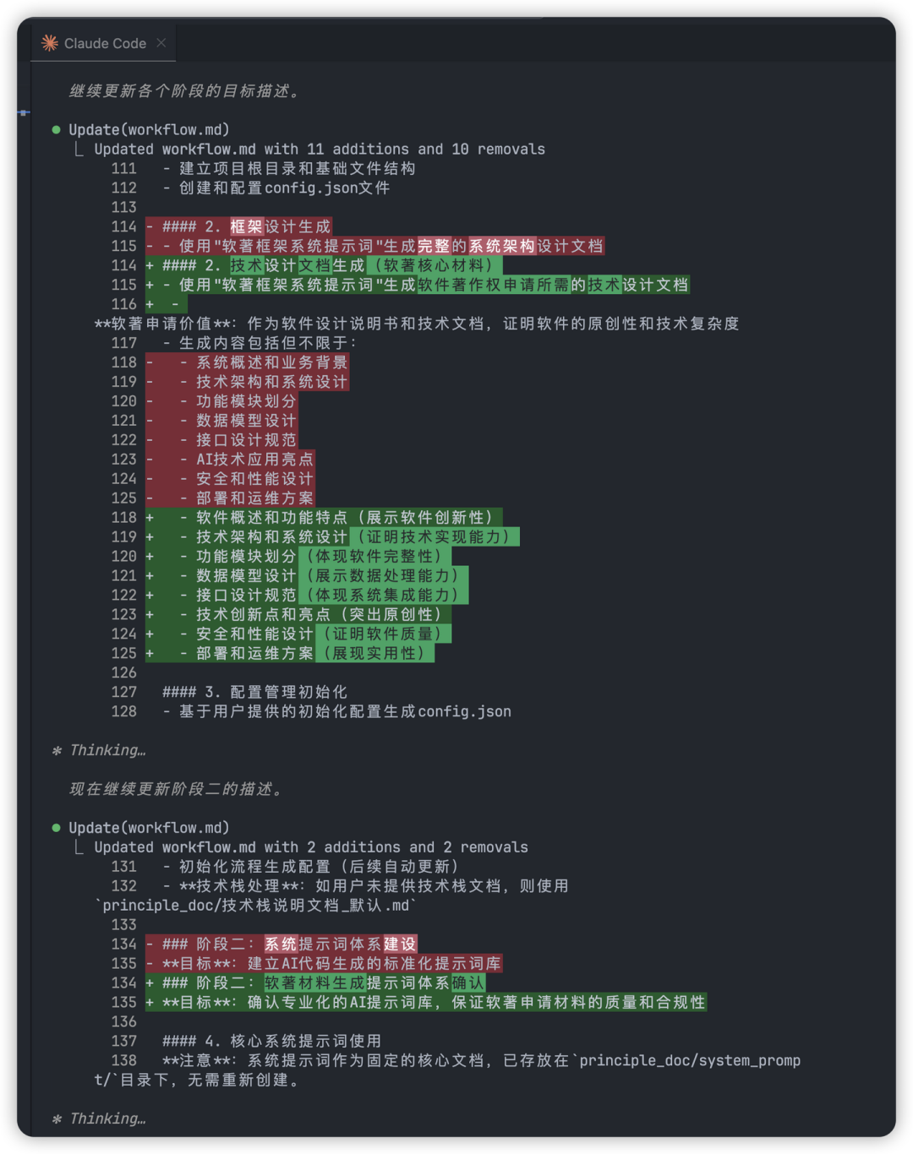Select the Claude Code tab label
The height and width of the screenshot is (1154, 913).
[x=105, y=43]
